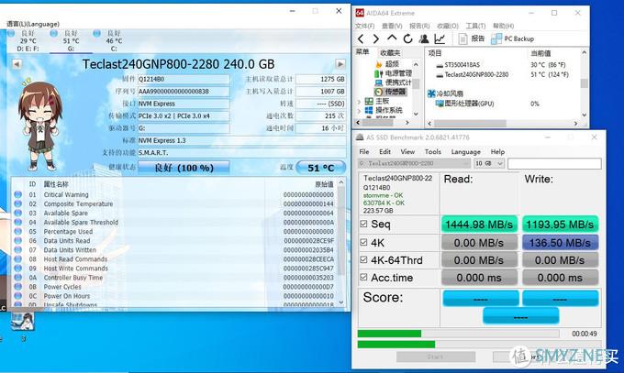Open AS SSD Benchmark View menu

pos(407,152)
